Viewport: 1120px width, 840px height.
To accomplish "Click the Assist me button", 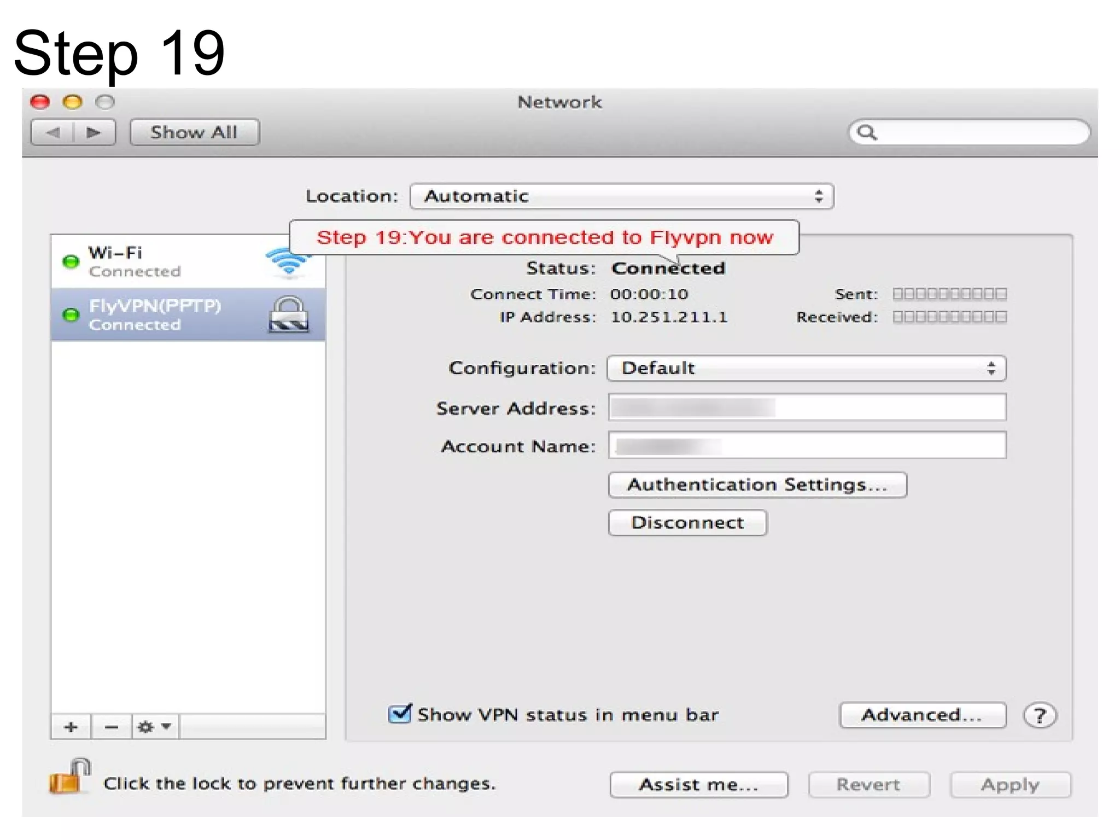I will coord(698,785).
